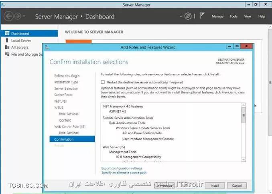Viewport: 272px width, 194px height.
Task: Click IIS 6 Management Compatibility entry
Action: point(138,157)
